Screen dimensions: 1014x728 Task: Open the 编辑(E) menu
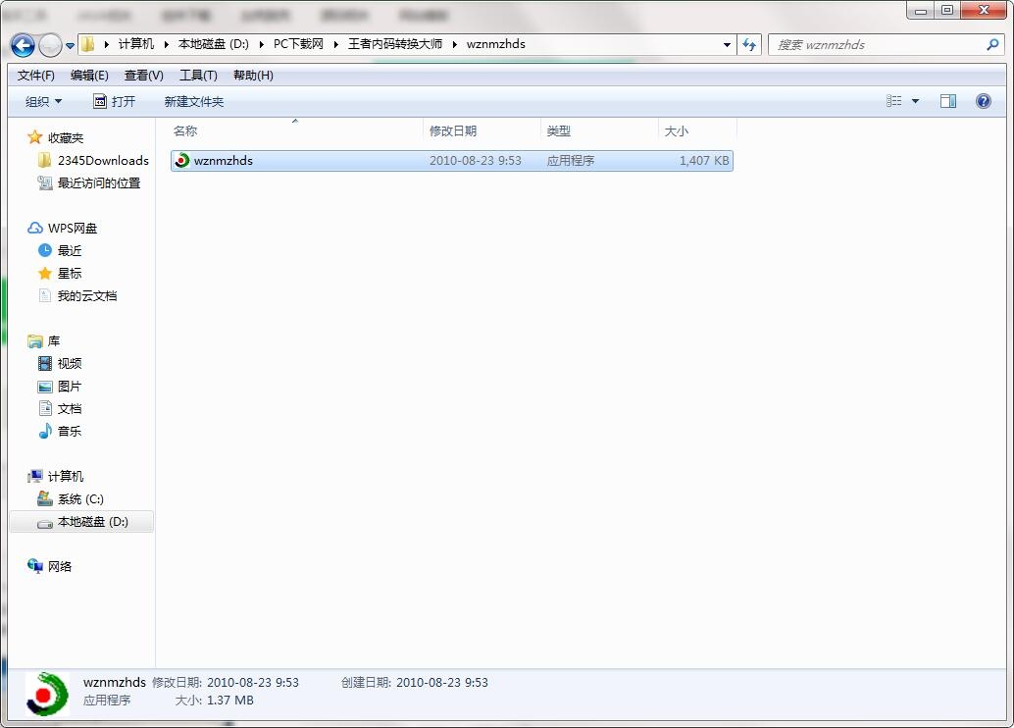[89, 76]
